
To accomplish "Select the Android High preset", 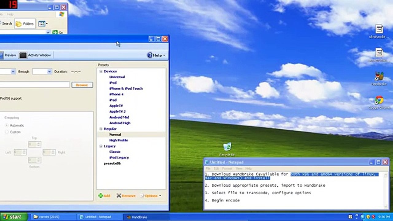I will [120, 123].
